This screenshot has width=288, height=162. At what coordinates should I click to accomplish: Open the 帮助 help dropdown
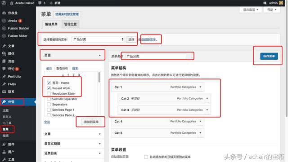[x=272, y=10]
